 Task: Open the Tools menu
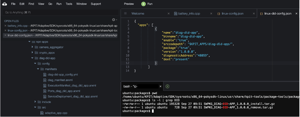pyautogui.click(x=69, y=4)
